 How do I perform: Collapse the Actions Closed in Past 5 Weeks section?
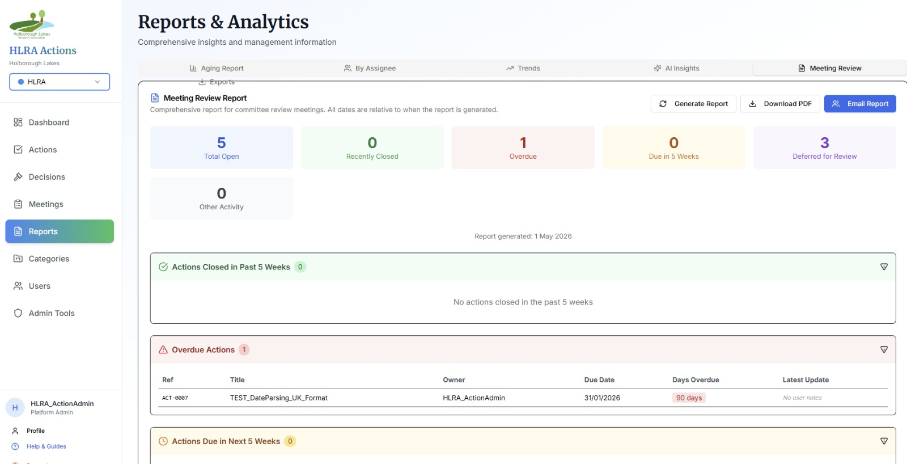884,267
